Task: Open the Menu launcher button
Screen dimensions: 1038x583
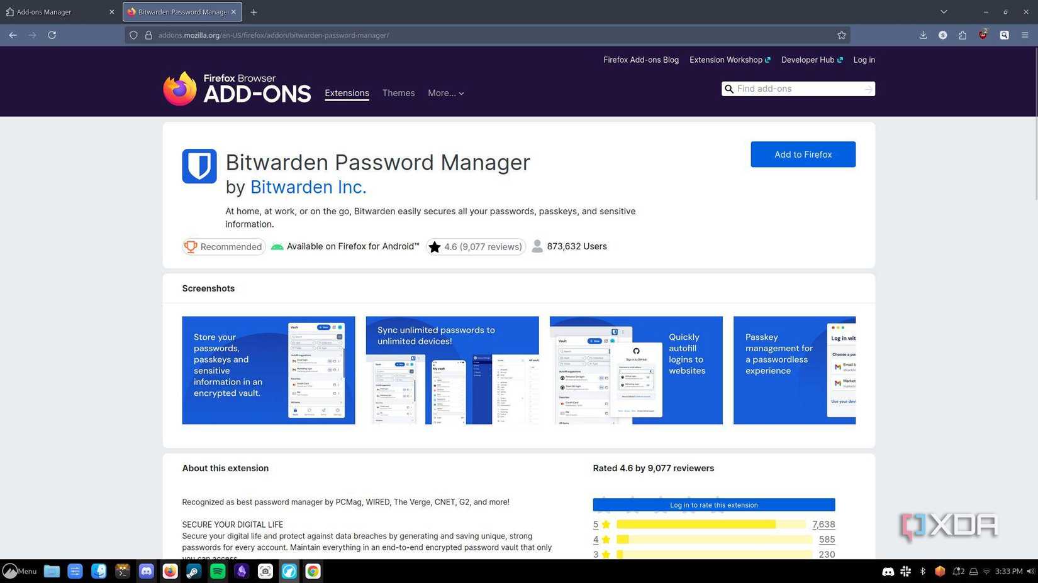Action: click(20, 571)
